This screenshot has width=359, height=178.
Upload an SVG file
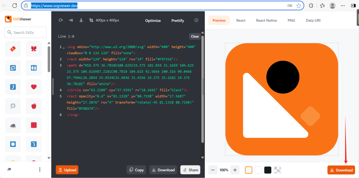tap(67, 170)
